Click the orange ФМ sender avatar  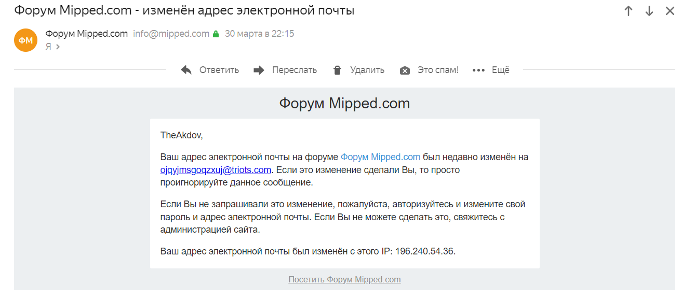26,40
